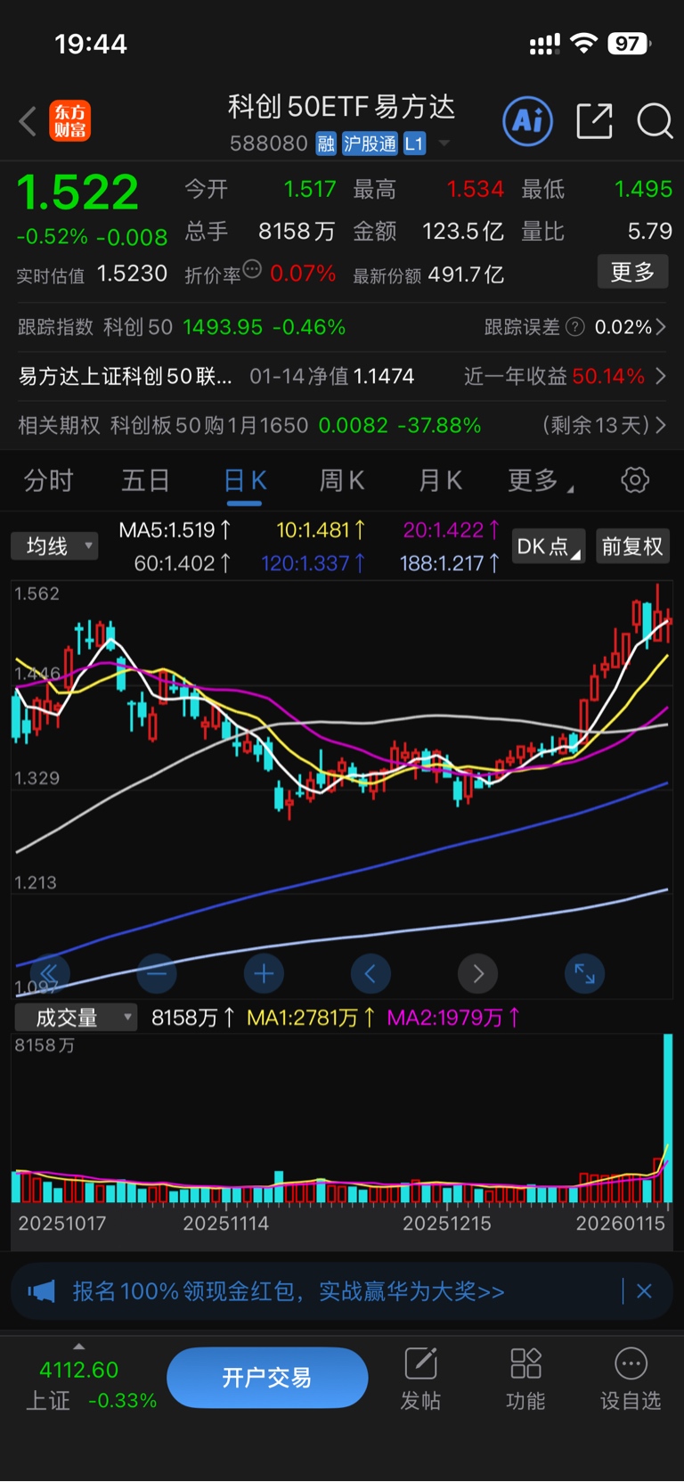Viewport: 684px width, 1482px height.
Task: Tap MA1:2781万 volume average
Action: (311, 1018)
